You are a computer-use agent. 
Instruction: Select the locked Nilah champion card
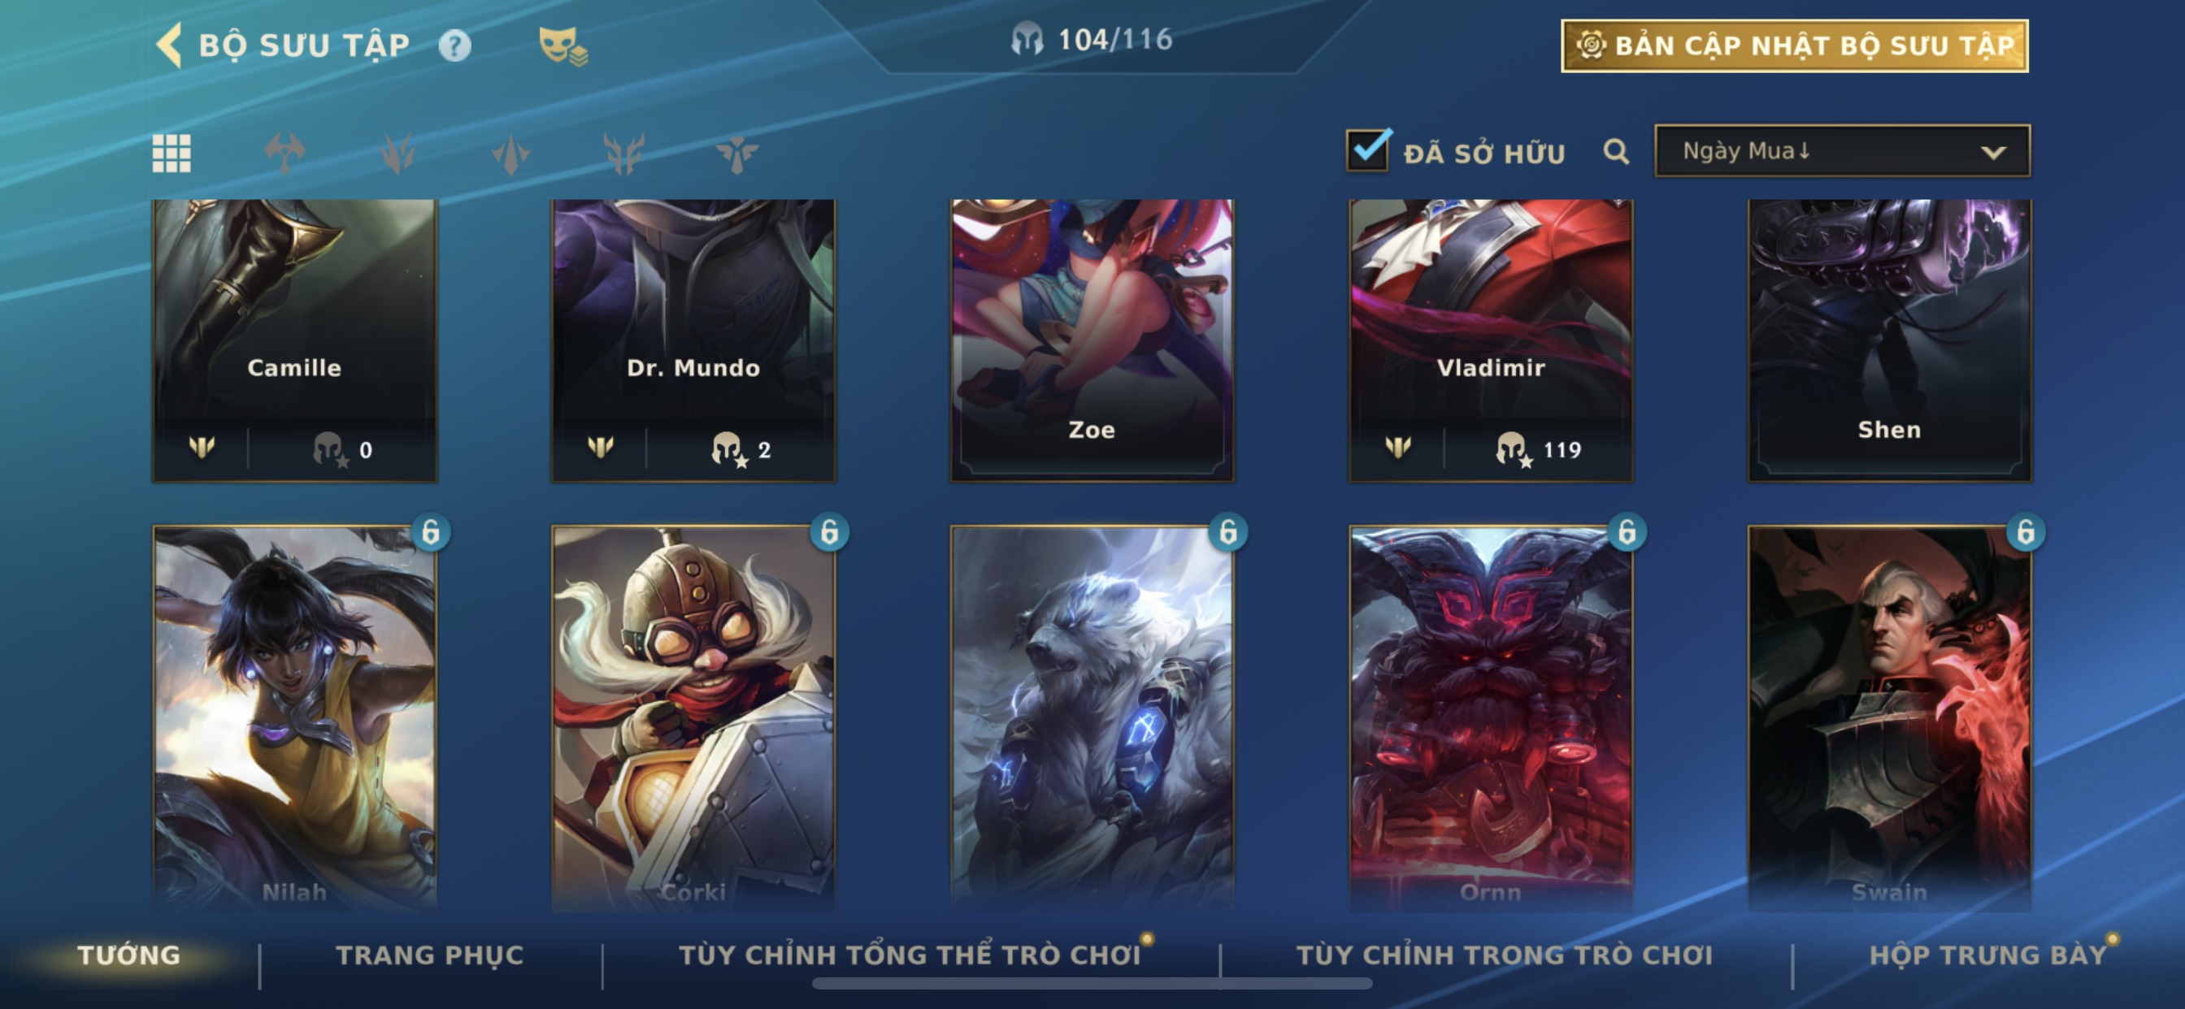[294, 718]
